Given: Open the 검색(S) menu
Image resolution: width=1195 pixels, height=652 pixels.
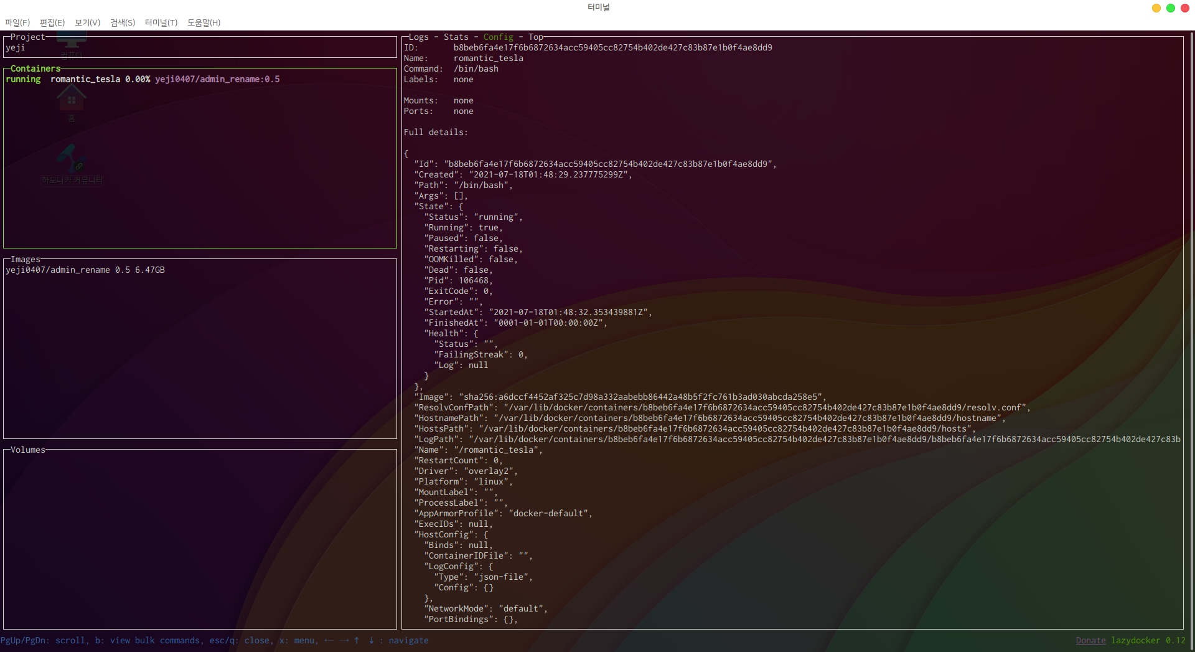Looking at the screenshot, I should pyautogui.click(x=123, y=22).
